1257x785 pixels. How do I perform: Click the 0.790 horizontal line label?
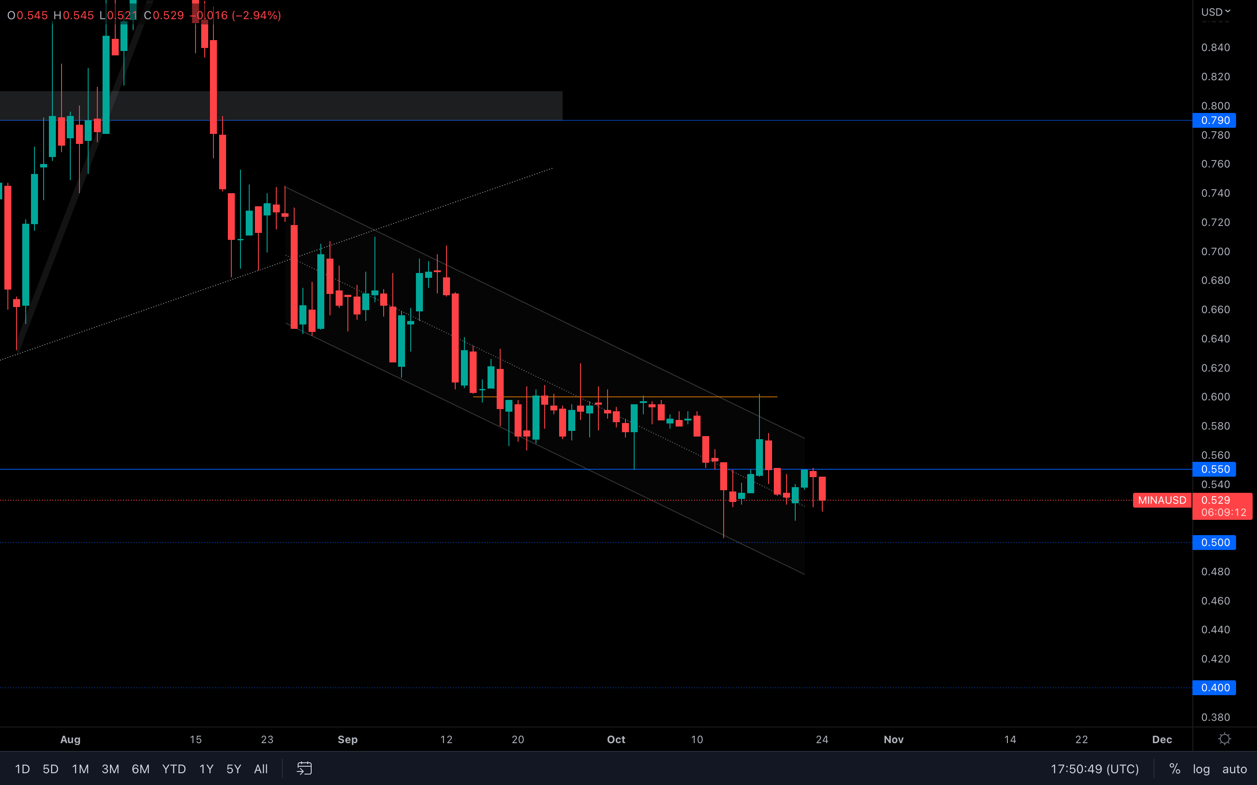click(x=1215, y=120)
